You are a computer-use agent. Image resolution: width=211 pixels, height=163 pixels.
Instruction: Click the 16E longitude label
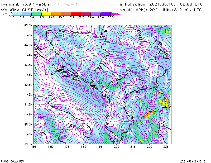[50, 147]
